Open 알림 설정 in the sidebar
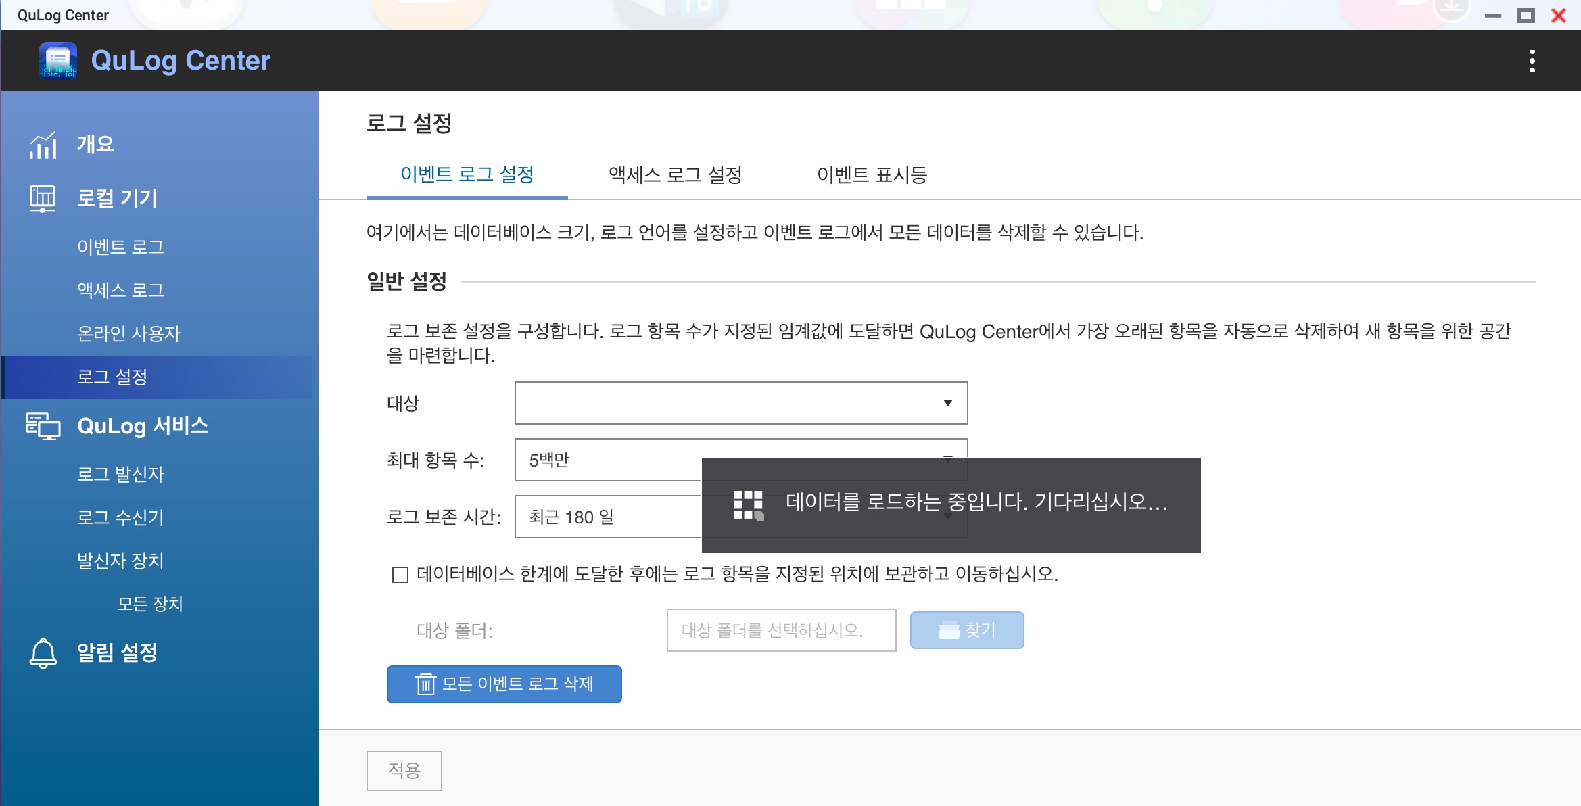Viewport: 1581px width, 806px height. click(117, 653)
